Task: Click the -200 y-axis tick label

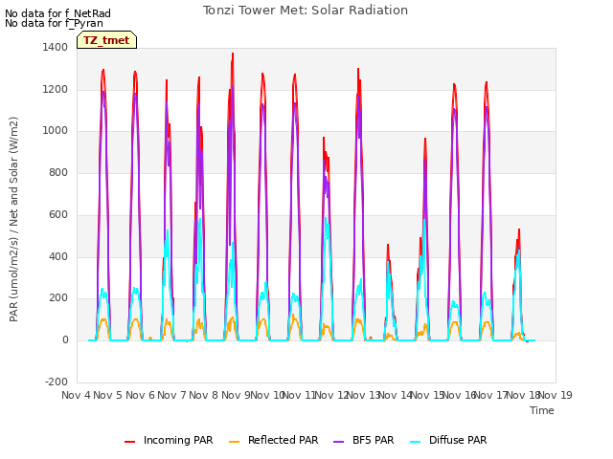Action: (57, 382)
